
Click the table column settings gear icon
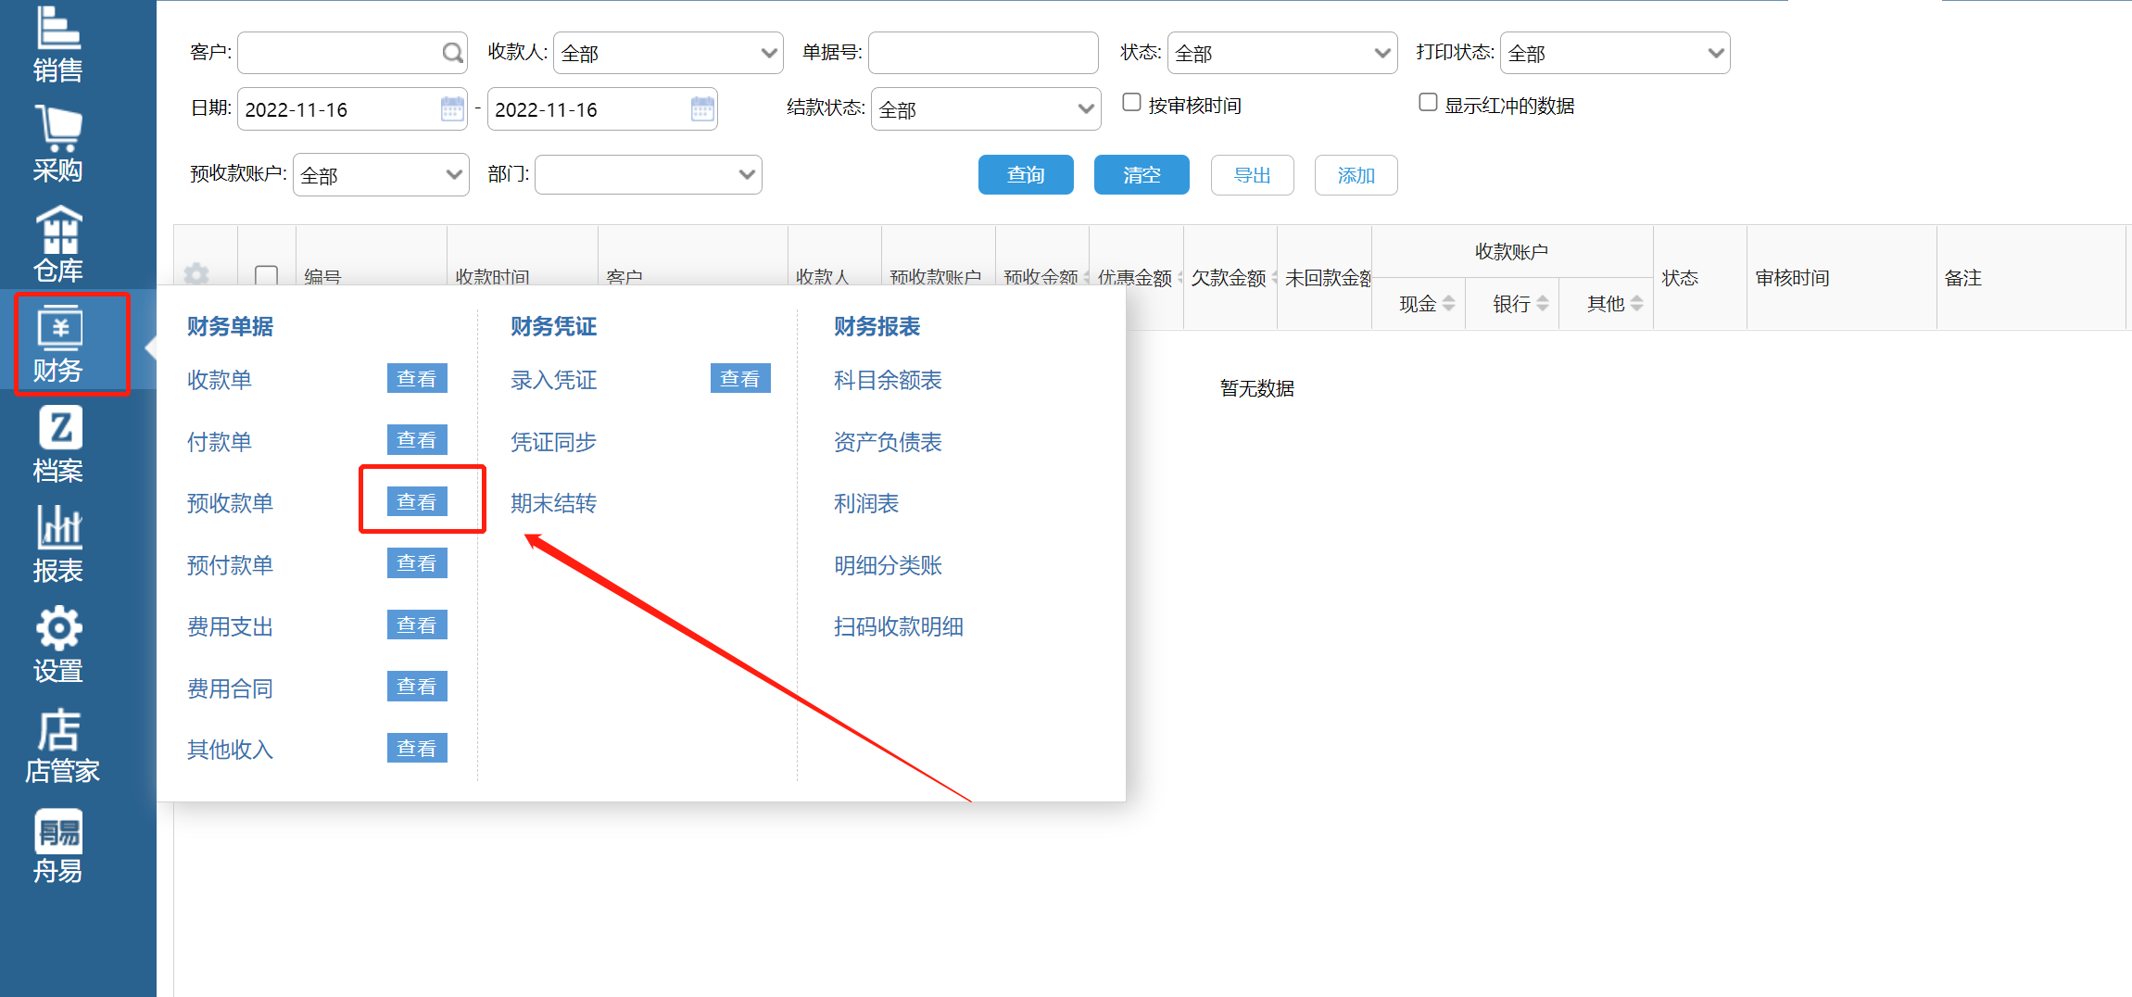coord(196,274)
